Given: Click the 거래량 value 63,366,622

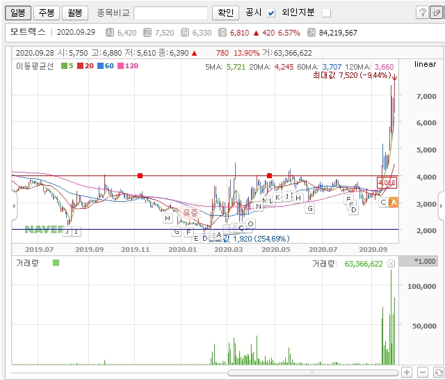Looking at the screenshot, I should 364,264.
